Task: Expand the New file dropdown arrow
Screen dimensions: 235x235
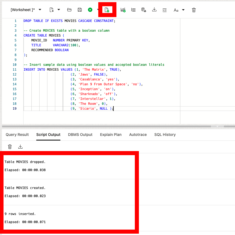Action: point(59,10)
